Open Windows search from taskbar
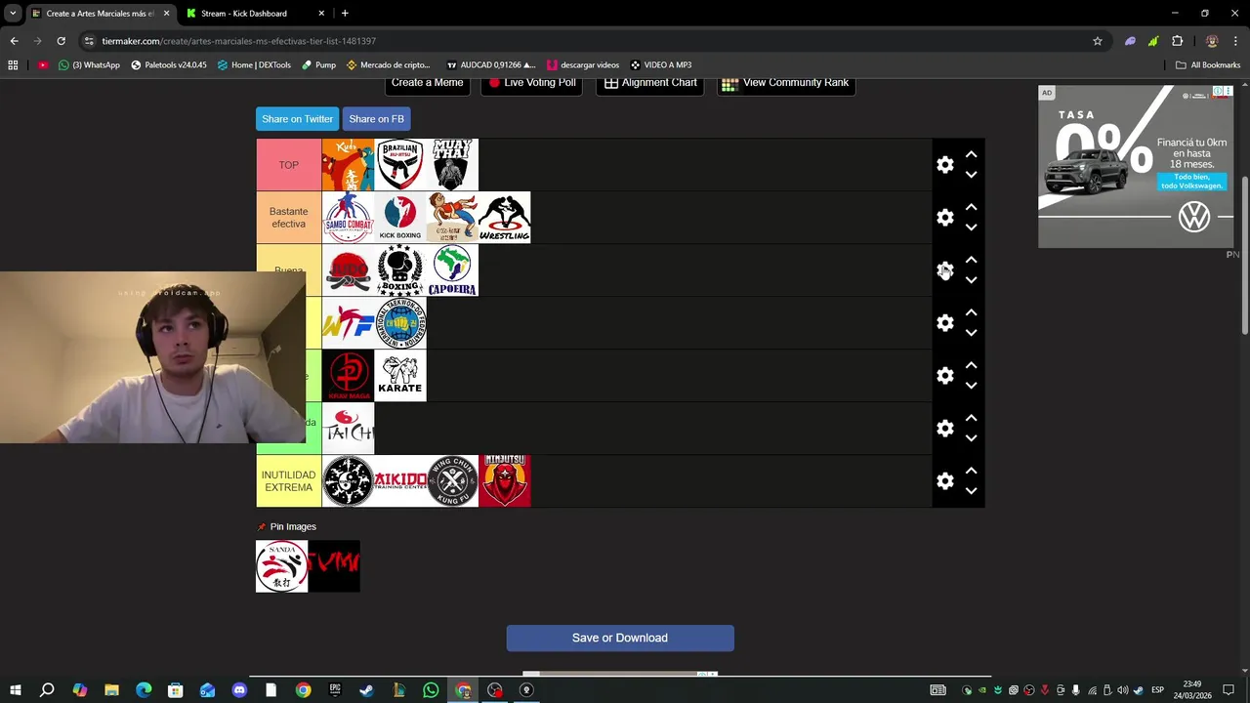This screenshot has width=1250, height=703. click(47, 690)
